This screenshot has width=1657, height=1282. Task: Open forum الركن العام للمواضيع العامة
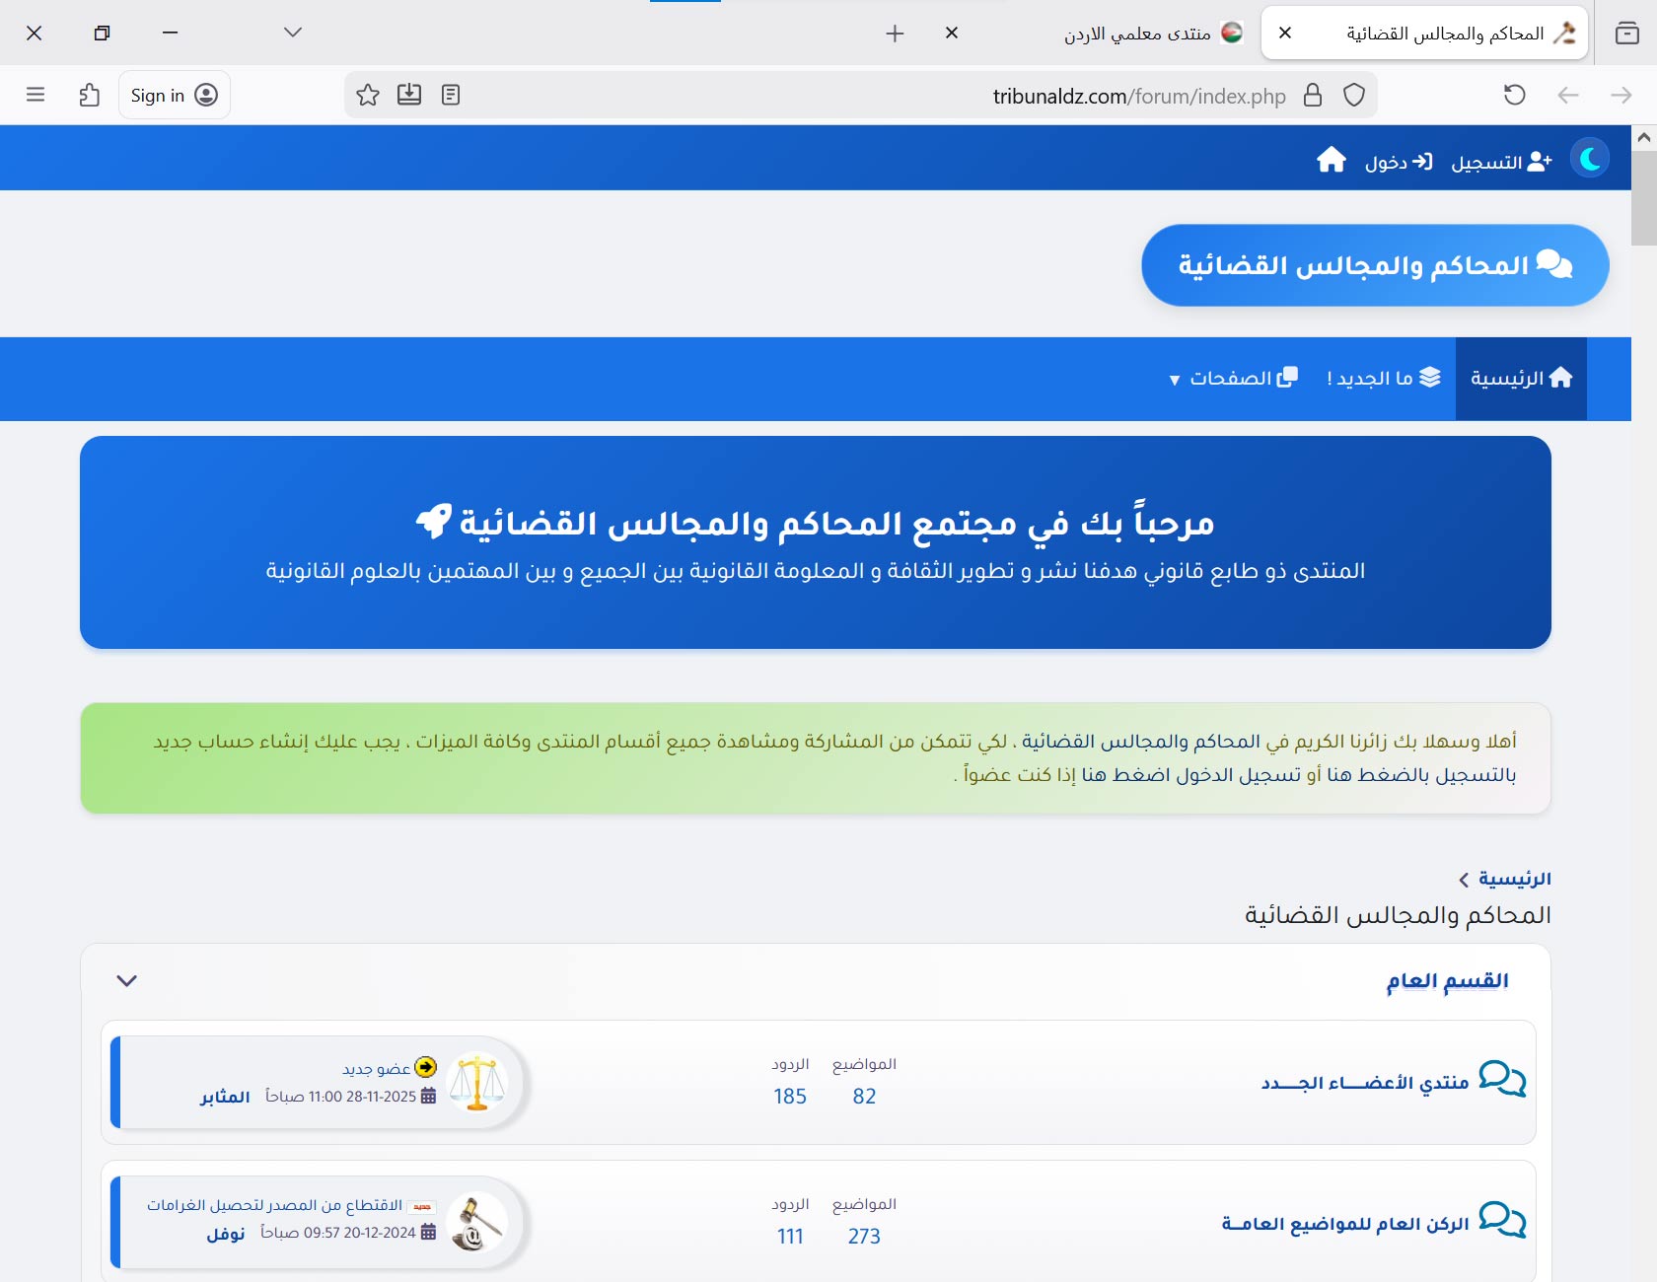tap(1345, 1223)
